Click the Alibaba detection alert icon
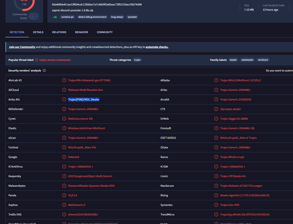The image size is (293, 224). (x=216, y=80)
